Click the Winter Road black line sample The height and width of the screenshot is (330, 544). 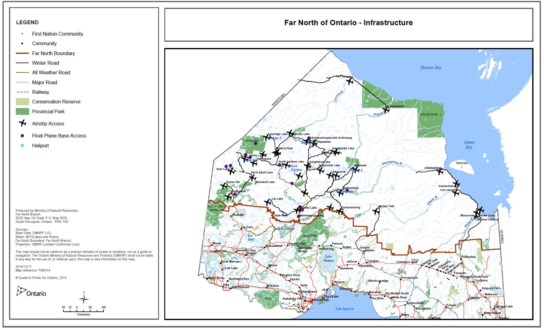click(22, 63)
